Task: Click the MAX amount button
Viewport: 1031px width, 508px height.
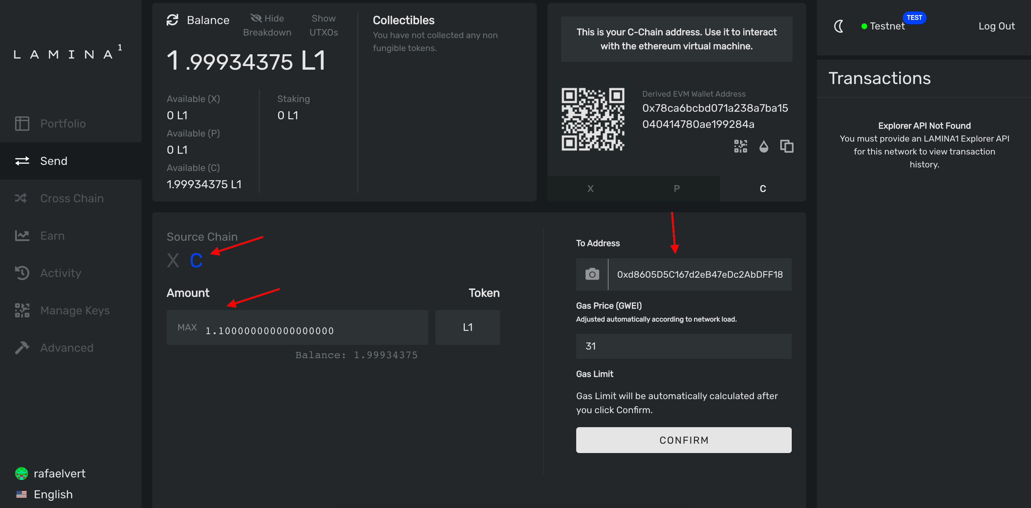Action: click(187, 327)
